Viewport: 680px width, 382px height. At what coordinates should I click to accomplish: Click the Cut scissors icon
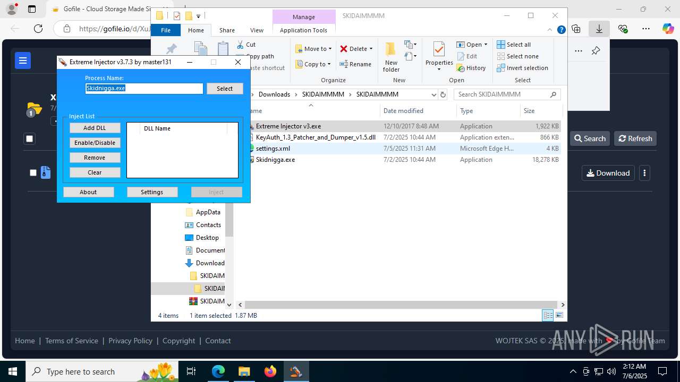point(240,45)
